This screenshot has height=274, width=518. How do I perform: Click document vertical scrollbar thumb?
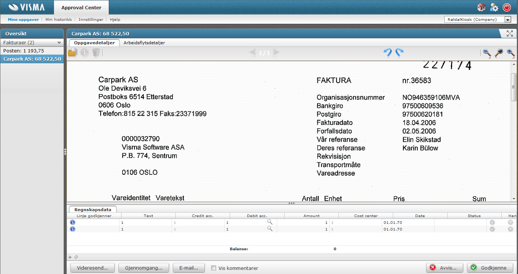514,87
